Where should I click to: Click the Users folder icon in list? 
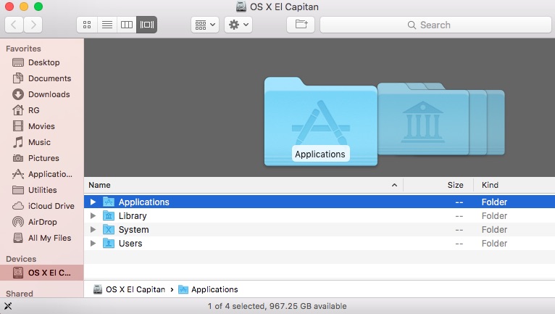[x=109, y=244]
